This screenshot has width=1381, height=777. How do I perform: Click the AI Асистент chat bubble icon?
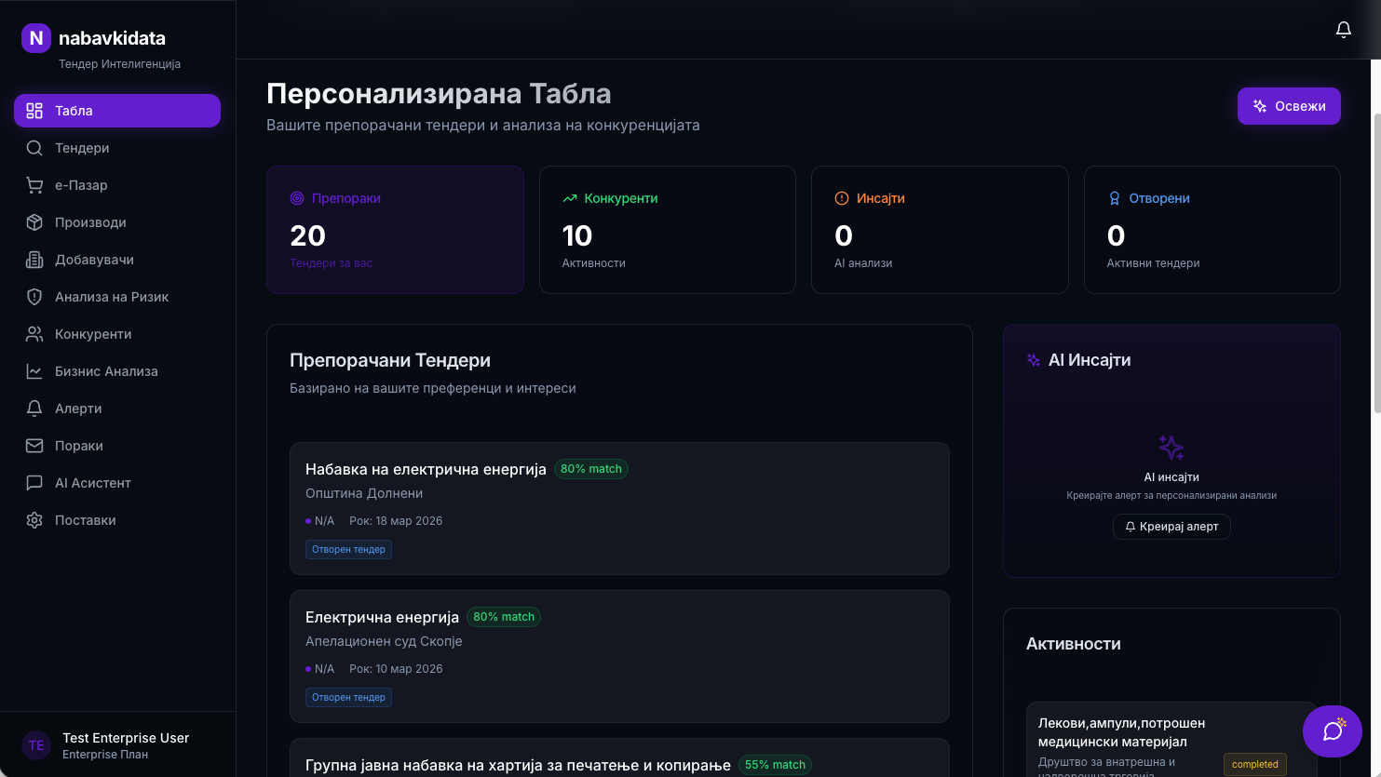(34, 483)
